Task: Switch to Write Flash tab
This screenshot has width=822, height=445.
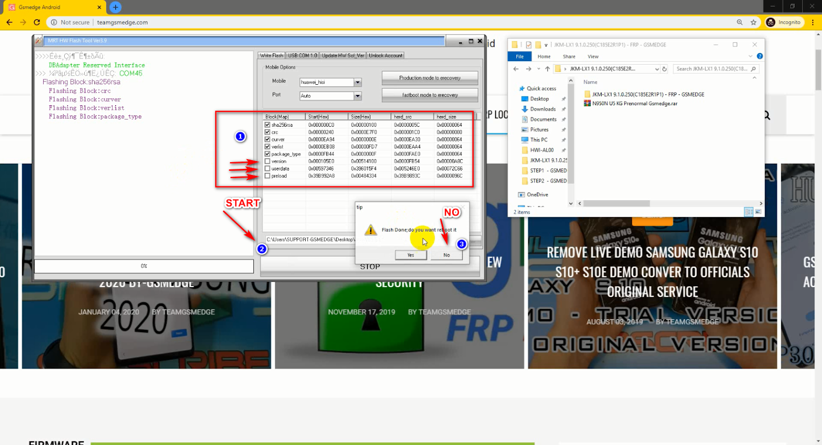Action: [x=271, y=55]
